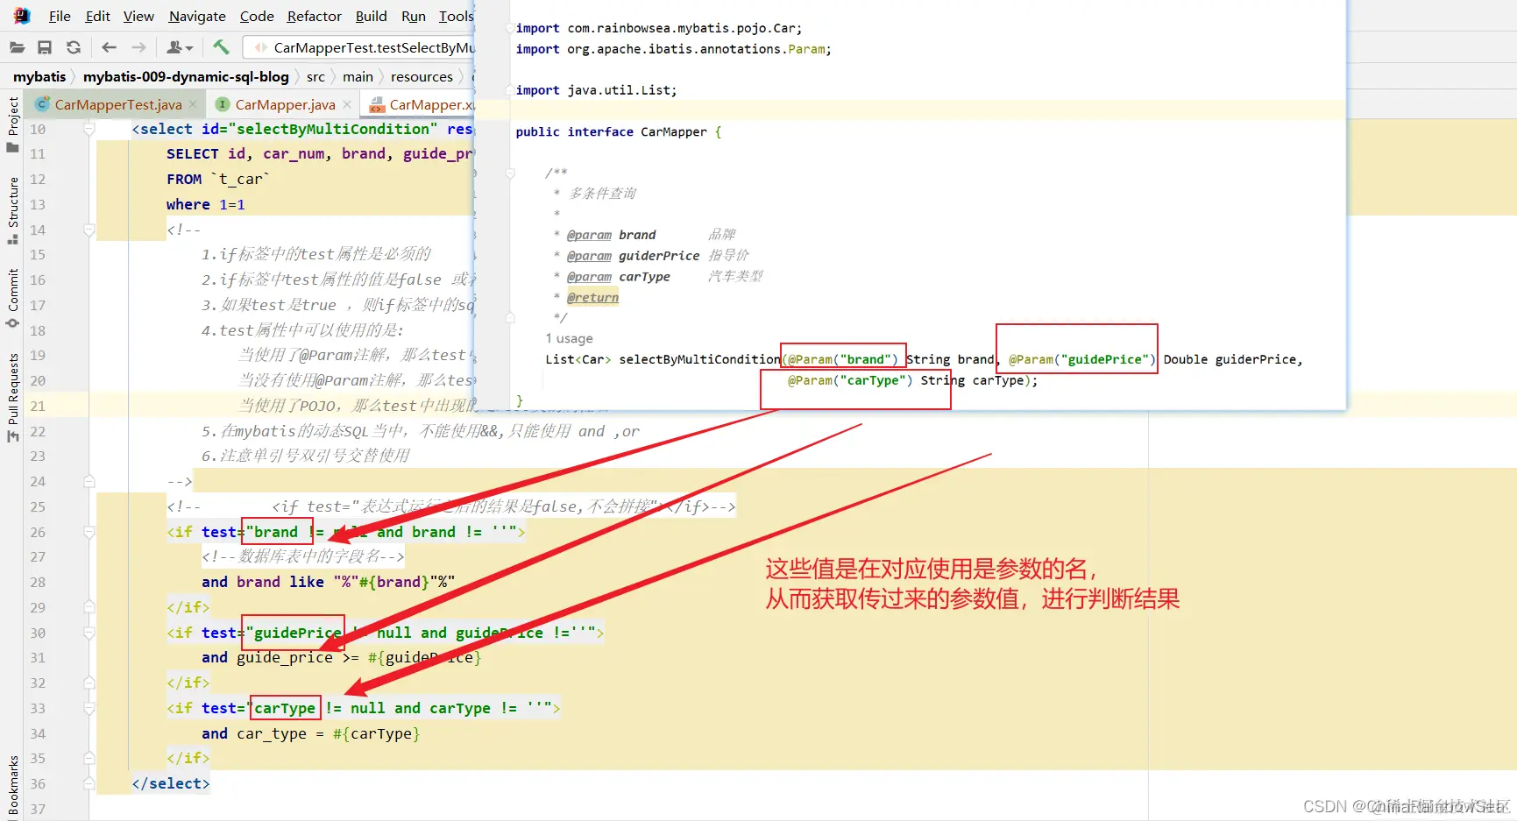Image resolution: width=1517 pixels, height=821 pixels.
Task: Open the Edit menu
Action: point(97,16)
